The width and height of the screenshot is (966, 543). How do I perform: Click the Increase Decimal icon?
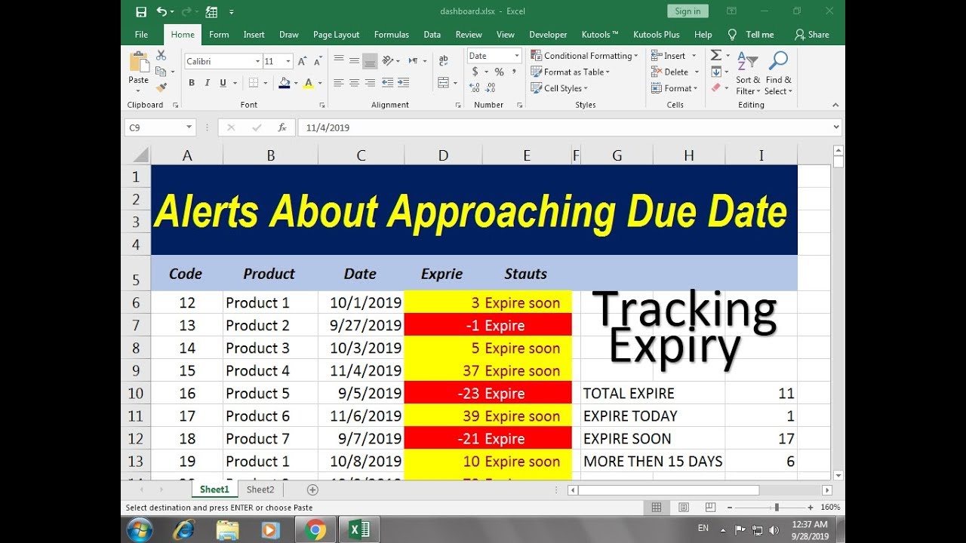tap(475, 88)
